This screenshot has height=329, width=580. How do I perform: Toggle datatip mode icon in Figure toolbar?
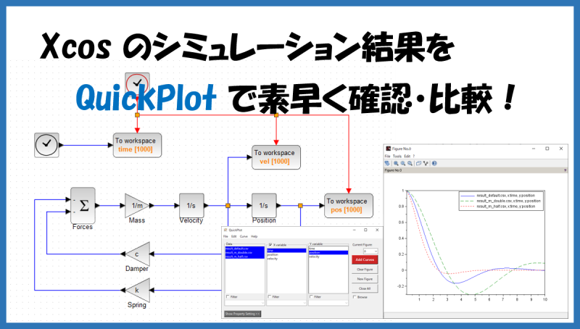(x=418, y=163)
